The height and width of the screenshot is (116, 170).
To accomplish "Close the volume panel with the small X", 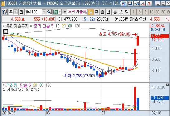I will (168, 85).
